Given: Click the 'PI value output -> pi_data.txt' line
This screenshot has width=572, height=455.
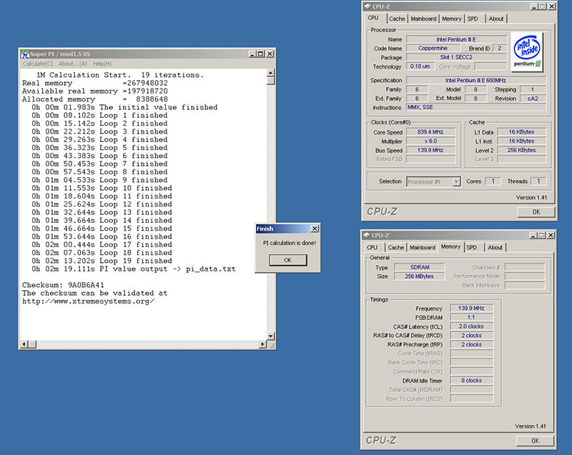Looking at the screenshot, I should click(134, 269).
